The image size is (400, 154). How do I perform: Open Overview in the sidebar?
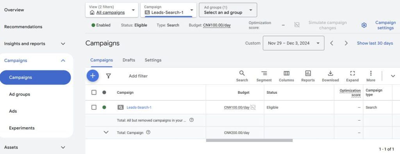click(14, 10)
